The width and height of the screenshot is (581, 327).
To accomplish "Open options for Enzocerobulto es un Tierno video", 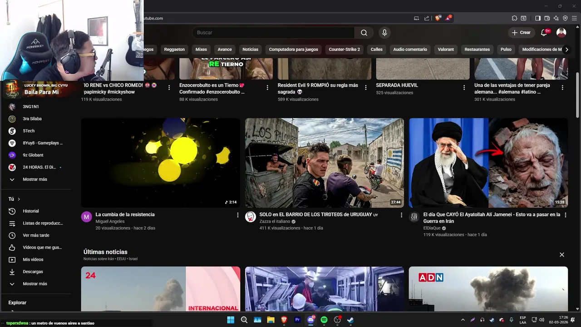I will (x=267, y=88).
